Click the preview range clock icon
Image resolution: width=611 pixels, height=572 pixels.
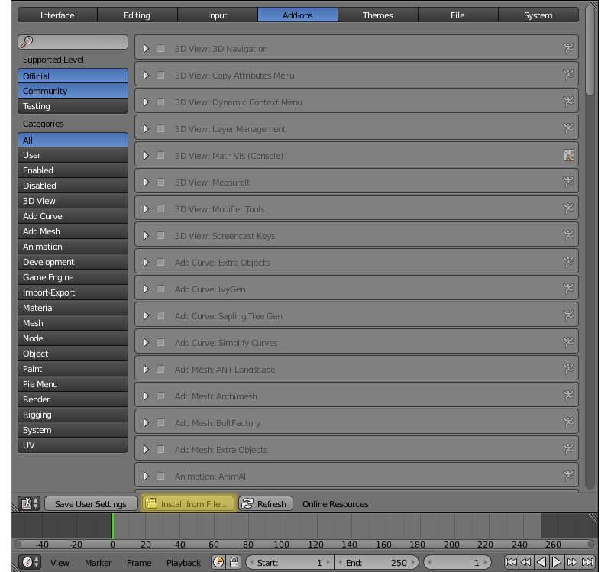(x=218, y=562)
